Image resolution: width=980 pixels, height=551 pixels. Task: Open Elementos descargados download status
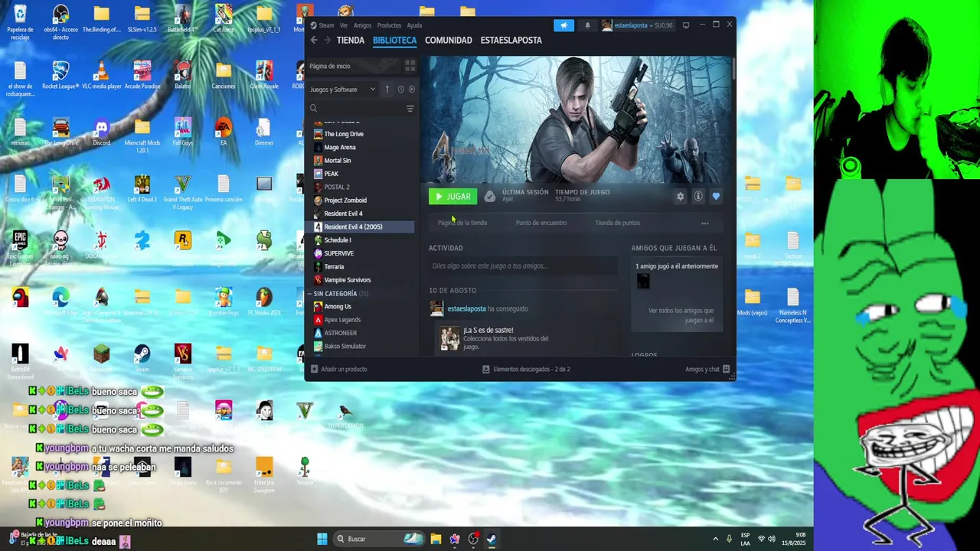pos(526,369)
